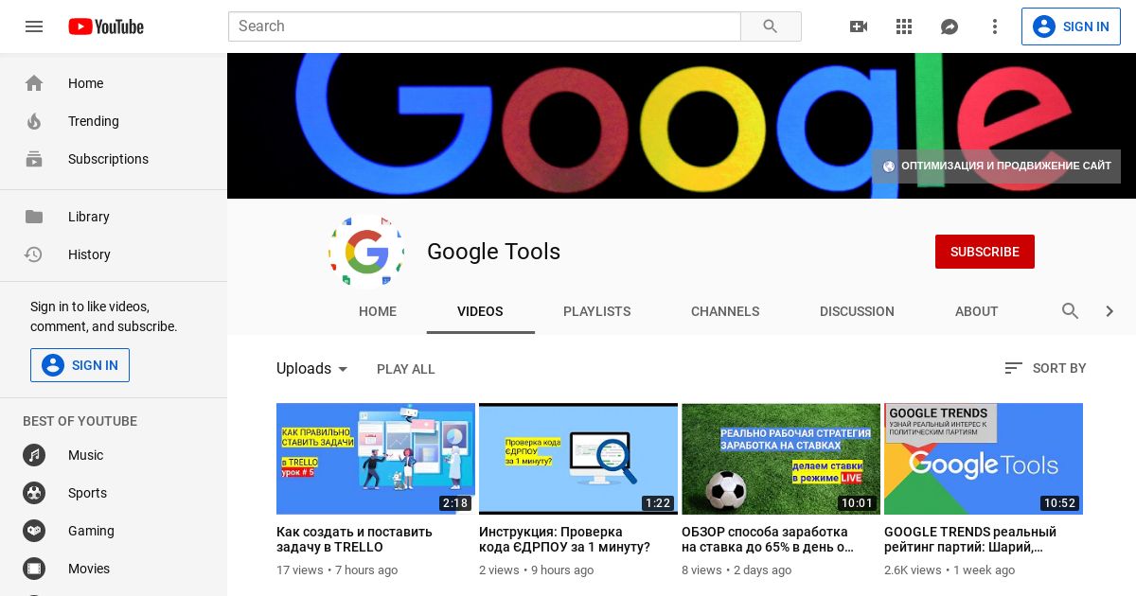Click Sign In button in top bar
1136x596 pixels.
tap(1071, 26)
